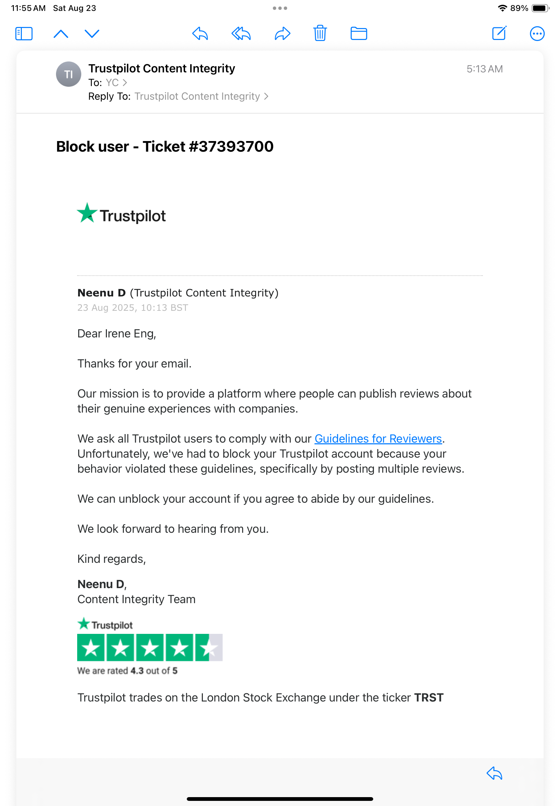Compose a new email message
560x806 pixels.
[499, 33]
